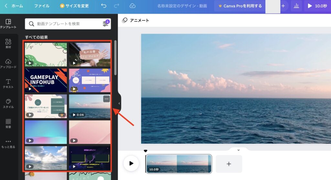Click the cloud save status icon

pos(132,6)
